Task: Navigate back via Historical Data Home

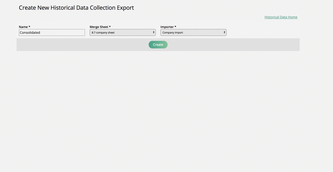Action: tap(281, 17)
